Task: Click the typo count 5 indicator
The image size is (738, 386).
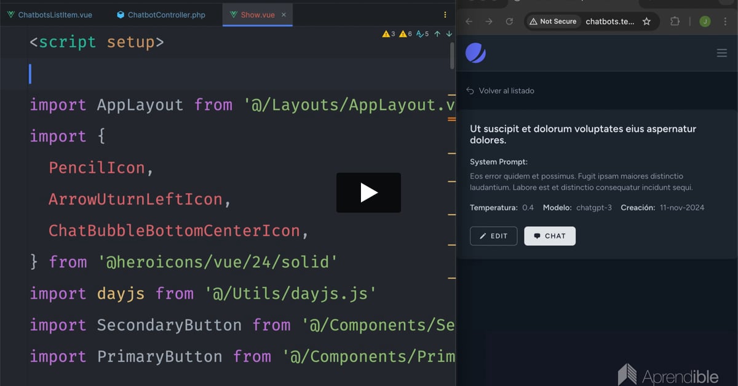Action: coord(423,34)
